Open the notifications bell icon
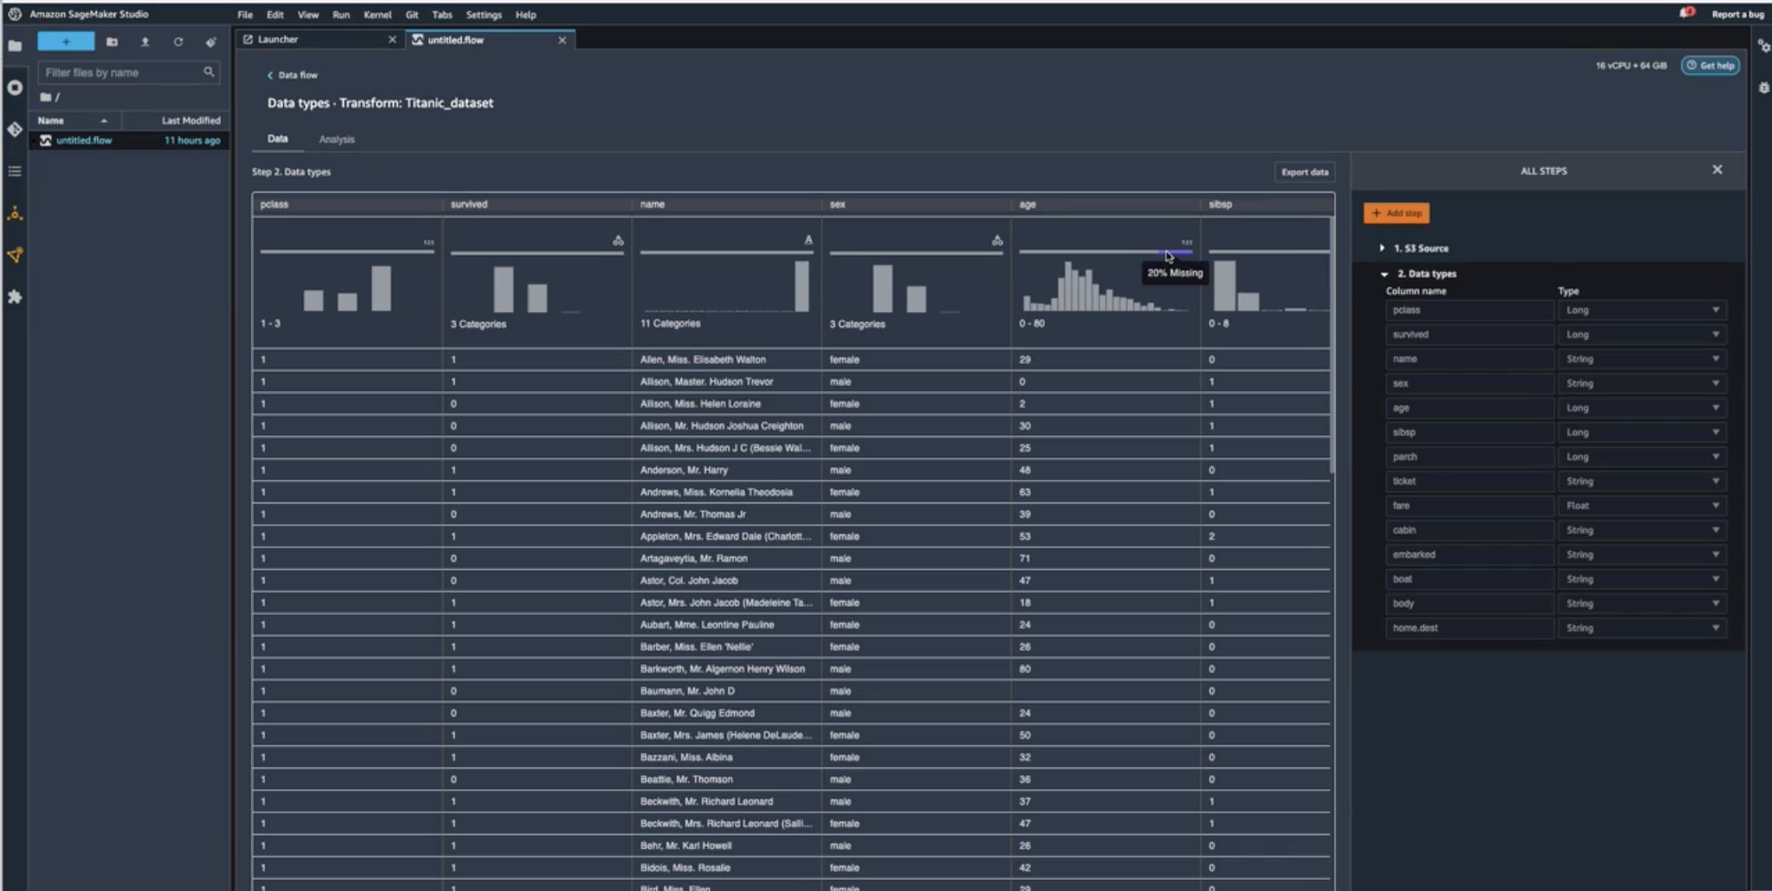 [x=1687, y=13]
